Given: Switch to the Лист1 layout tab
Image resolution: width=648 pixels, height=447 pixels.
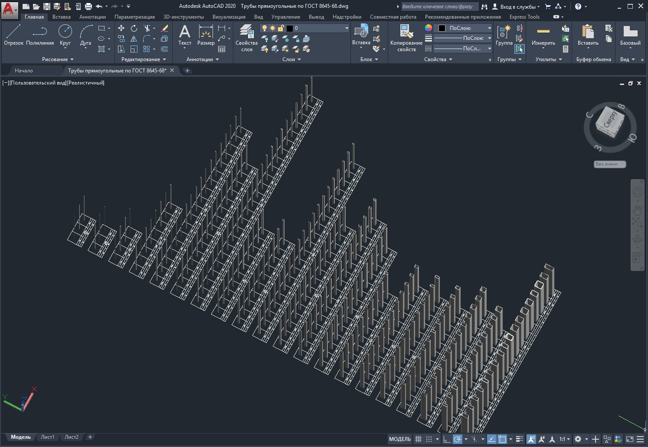Looking at the screenshot, I should (47, 437).
